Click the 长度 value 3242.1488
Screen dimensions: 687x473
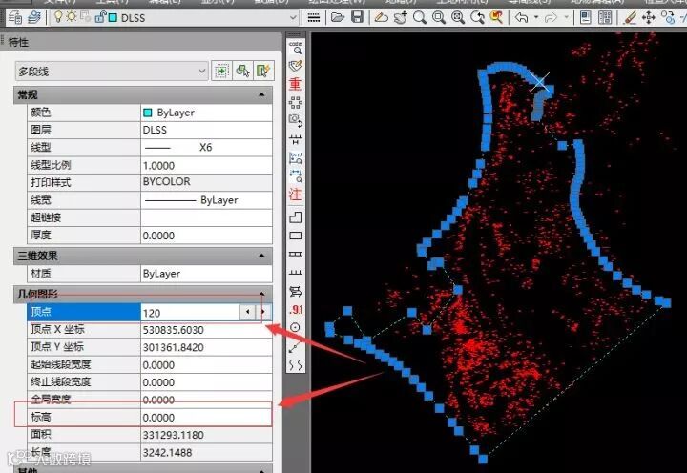[x=206, y=452]
